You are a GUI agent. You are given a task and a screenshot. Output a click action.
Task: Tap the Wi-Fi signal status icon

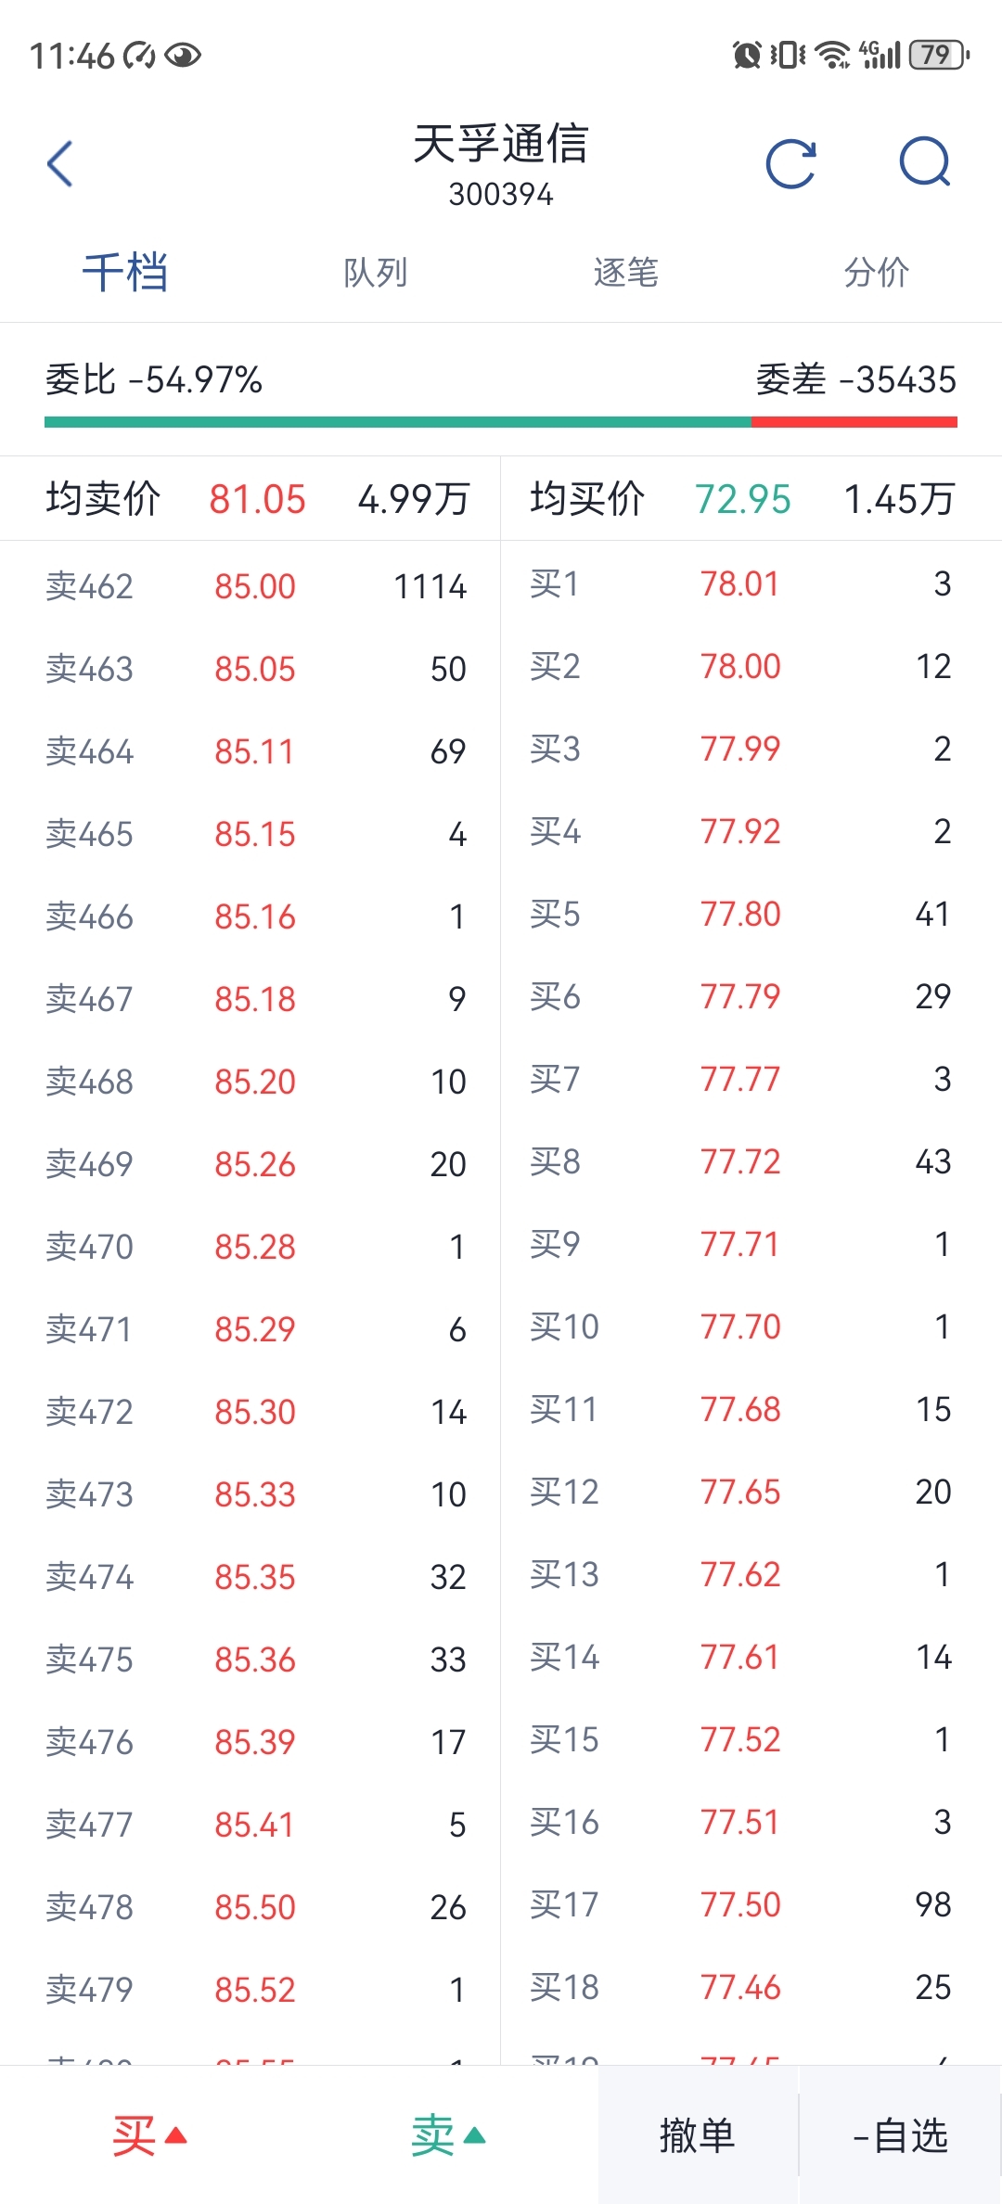(x=833, y=56)
